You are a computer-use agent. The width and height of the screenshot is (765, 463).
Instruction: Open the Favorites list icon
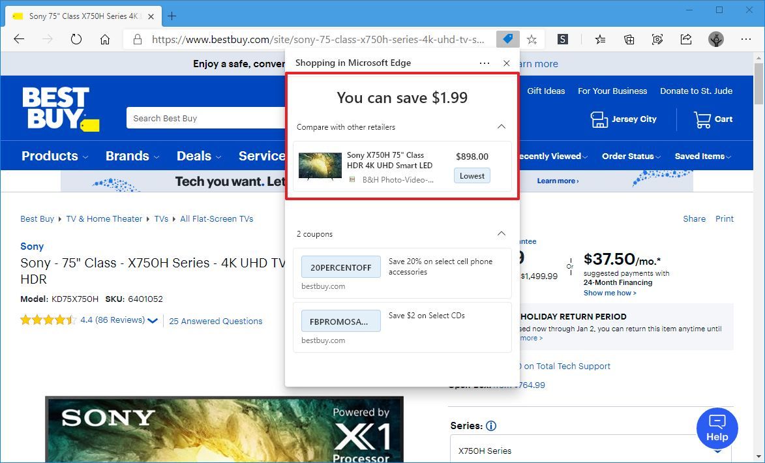(599, 38)
